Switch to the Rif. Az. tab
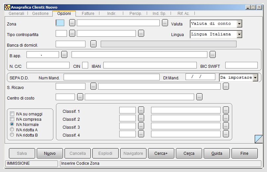Viewport: 267px width, 172px height. (x=183, y=14)
